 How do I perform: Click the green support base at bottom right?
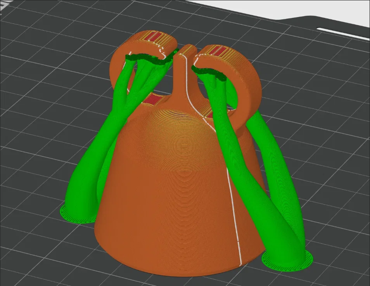tap(287, 261)
